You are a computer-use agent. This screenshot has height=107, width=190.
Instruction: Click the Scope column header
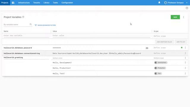156,31
